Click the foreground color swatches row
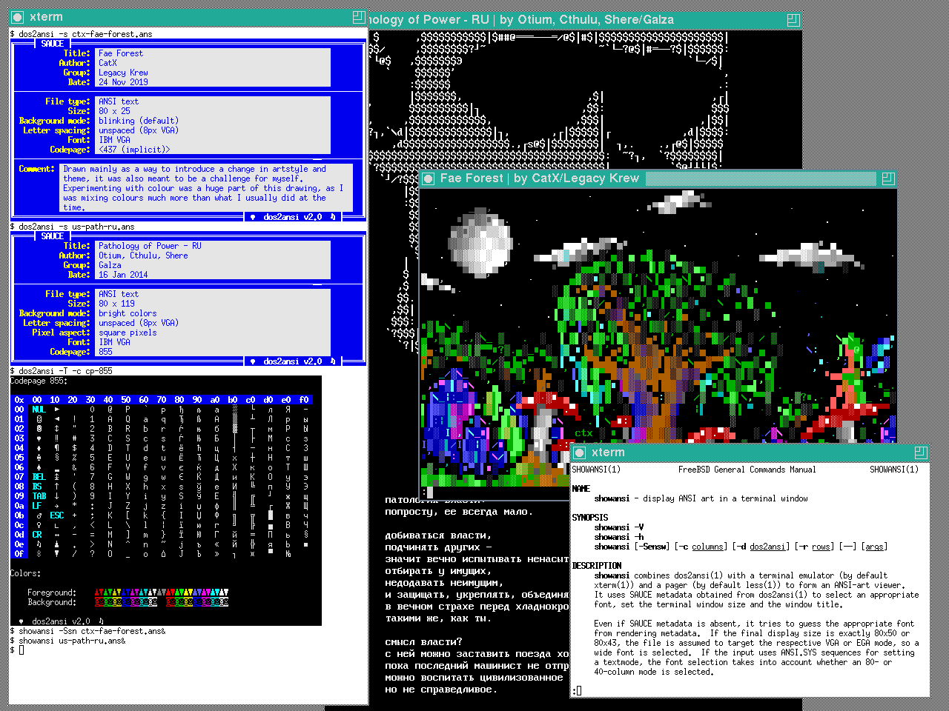 162,592
